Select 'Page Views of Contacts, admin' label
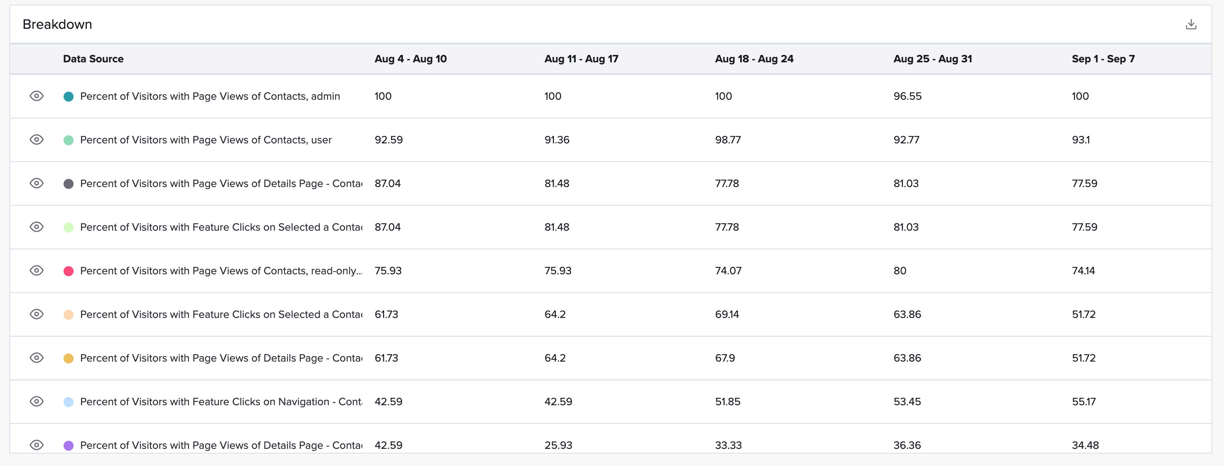 point(210,96)
